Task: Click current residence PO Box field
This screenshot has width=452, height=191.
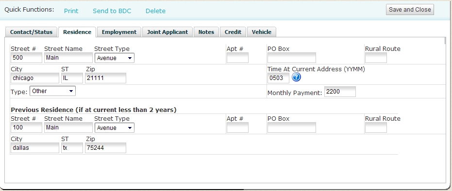Action: [292, 58]
